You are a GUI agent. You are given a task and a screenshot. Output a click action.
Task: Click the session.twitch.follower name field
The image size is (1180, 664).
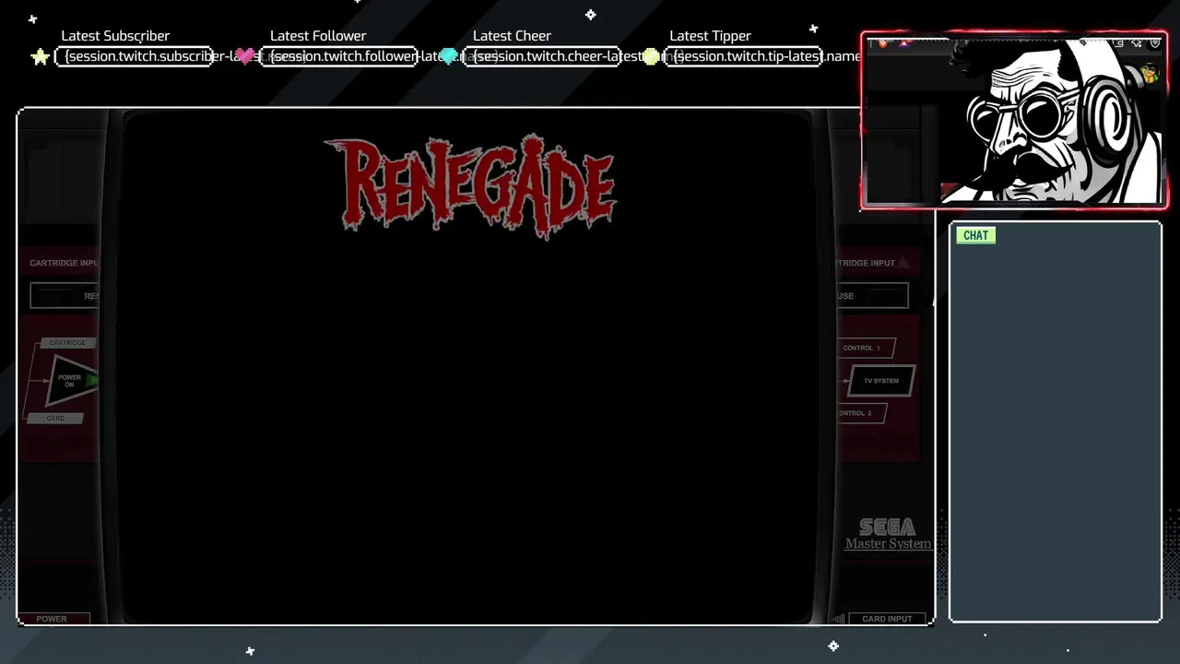click(338, 56)
